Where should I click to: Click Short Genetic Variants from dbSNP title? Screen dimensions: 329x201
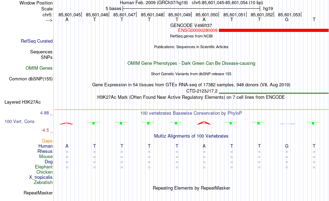(x=191, y=74)
